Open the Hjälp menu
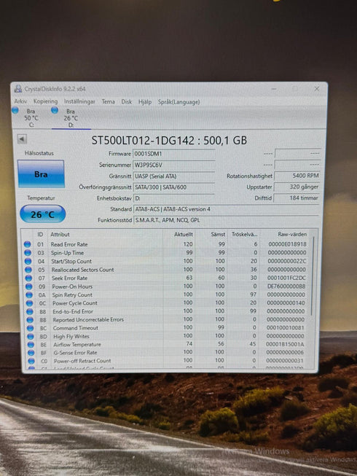 pyautogui.click(x=145, y=102)
